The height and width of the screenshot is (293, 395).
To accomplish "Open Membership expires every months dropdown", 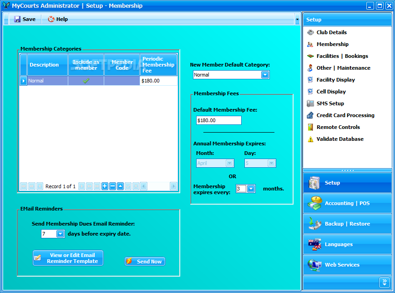I will (x=251, y=189).
